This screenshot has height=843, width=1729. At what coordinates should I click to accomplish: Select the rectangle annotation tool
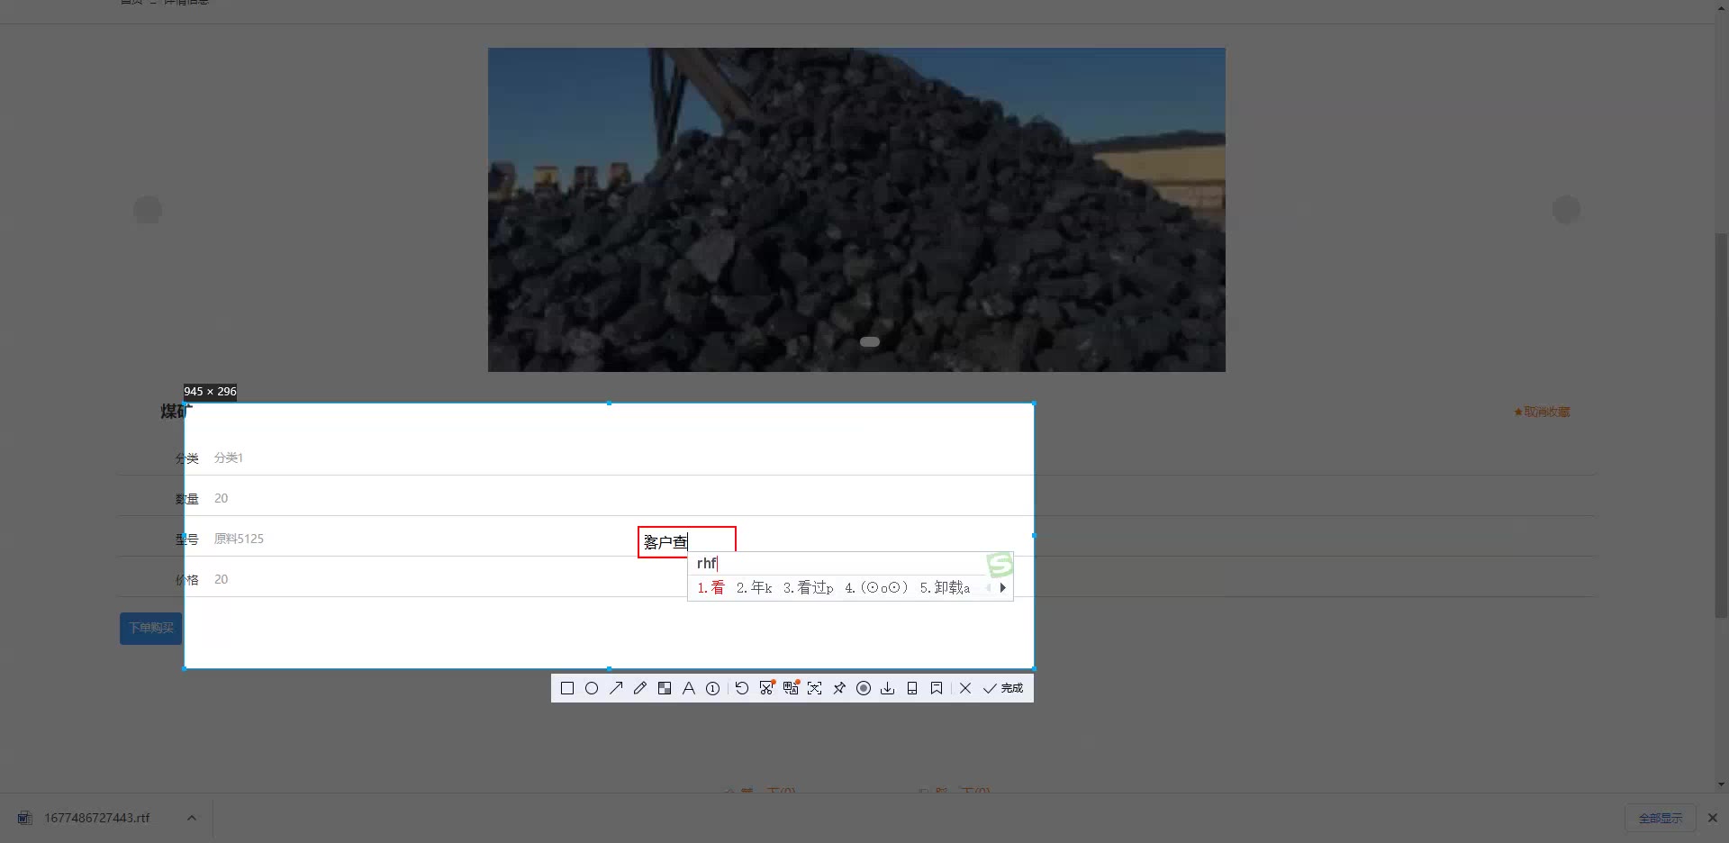567,688
